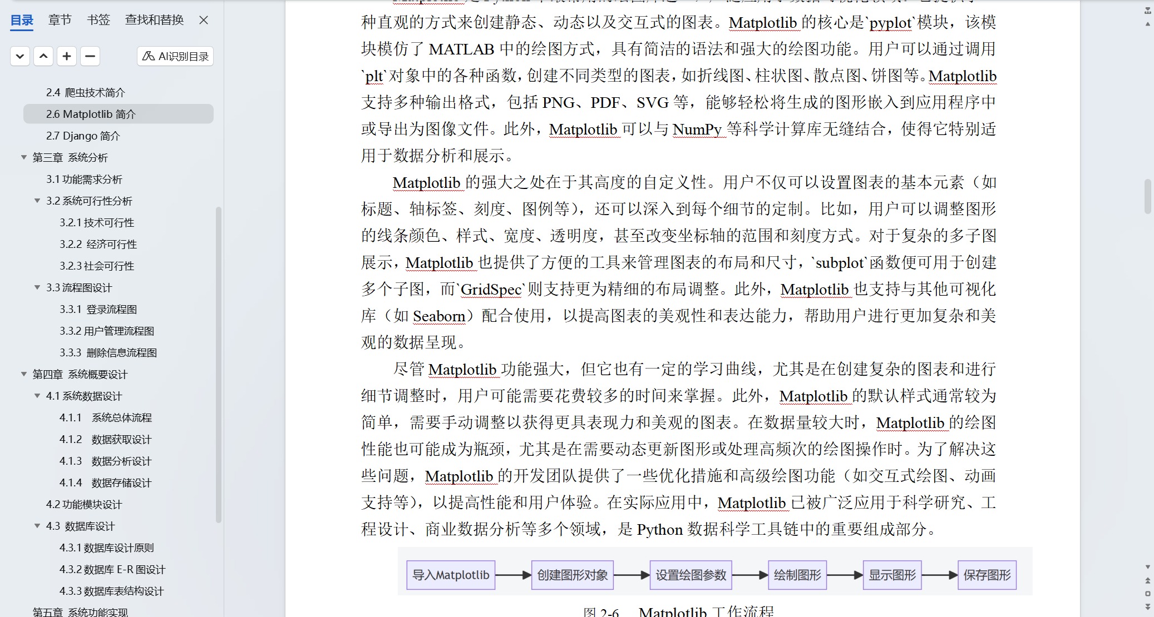This screenshot has height=617, width=1154.
Task: Open outline entry 4.3.1 数据库设计原则
Action: click(x=107, y=548)
